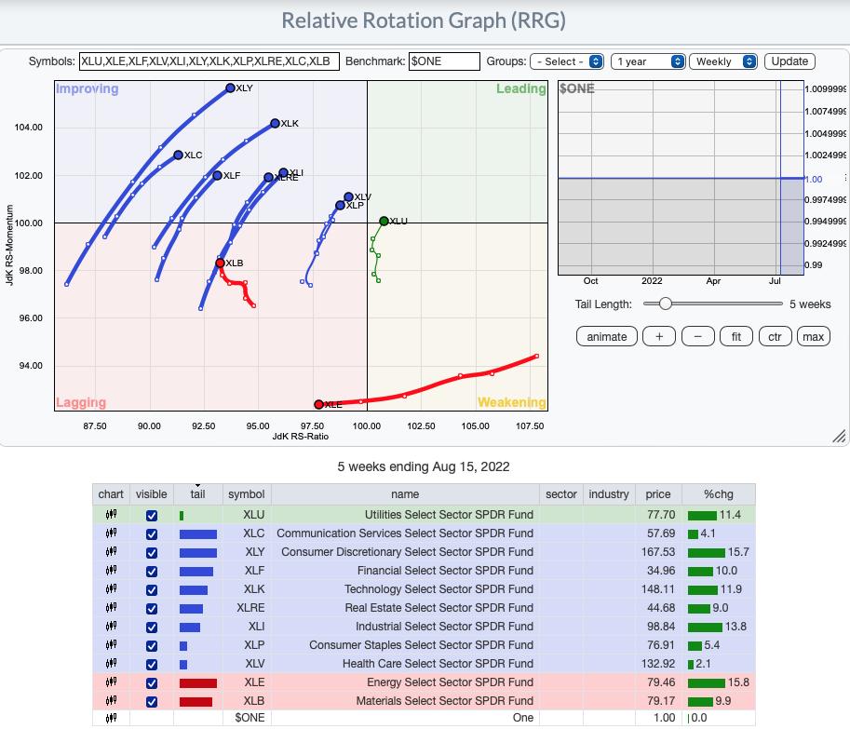Click the chart icon in XLU row

click(x=111, y=515)
